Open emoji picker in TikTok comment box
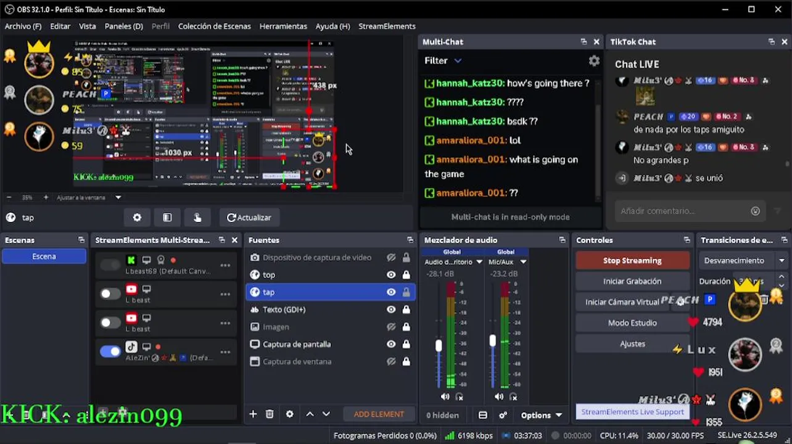This screenshot has height=444, width=792. (755, 211)
